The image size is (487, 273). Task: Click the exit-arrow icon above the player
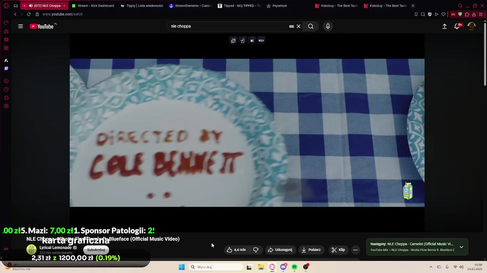242,41
